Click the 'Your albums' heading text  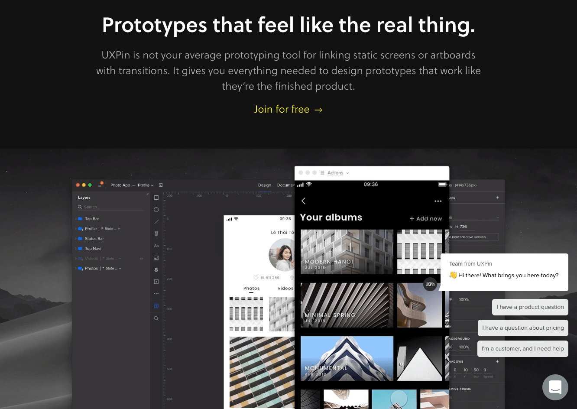[x=331, y=217]
